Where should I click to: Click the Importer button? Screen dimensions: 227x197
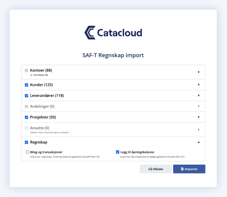point(189,169)
